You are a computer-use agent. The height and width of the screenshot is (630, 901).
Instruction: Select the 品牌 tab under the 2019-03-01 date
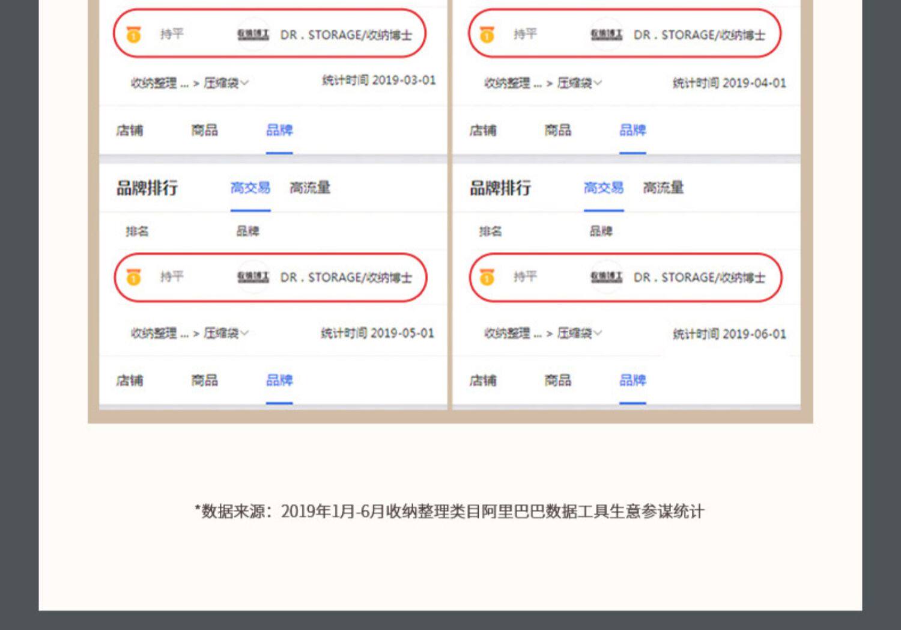click(279, 130)
